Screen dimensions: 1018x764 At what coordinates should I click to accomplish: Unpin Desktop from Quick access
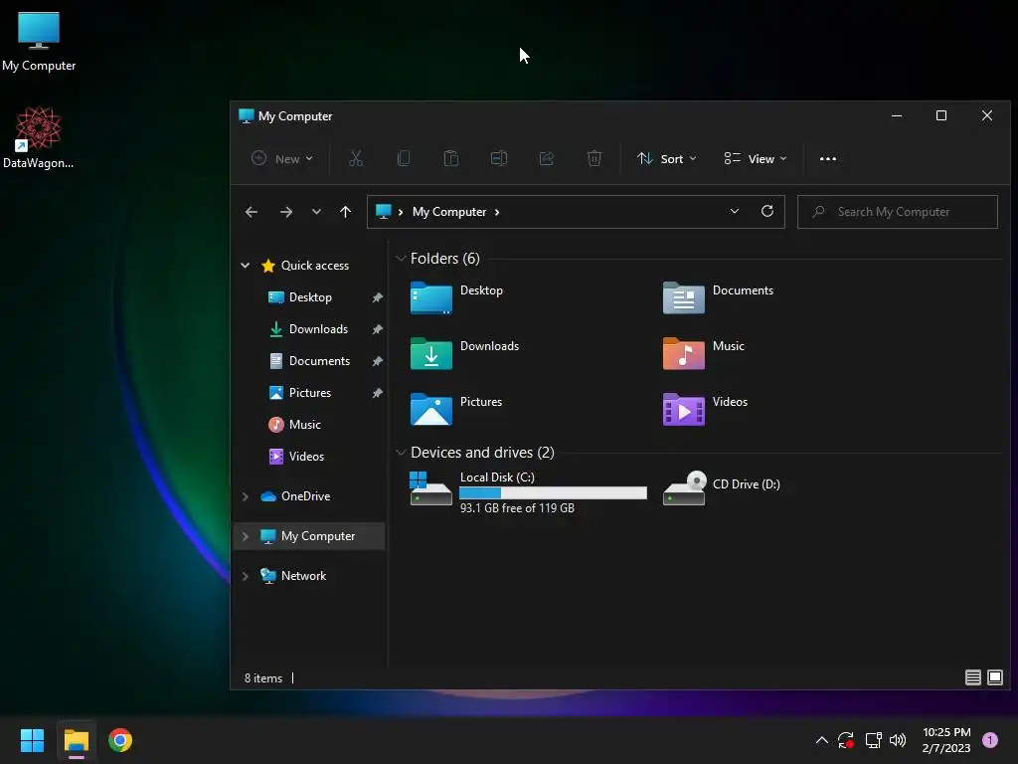point(377,297)
